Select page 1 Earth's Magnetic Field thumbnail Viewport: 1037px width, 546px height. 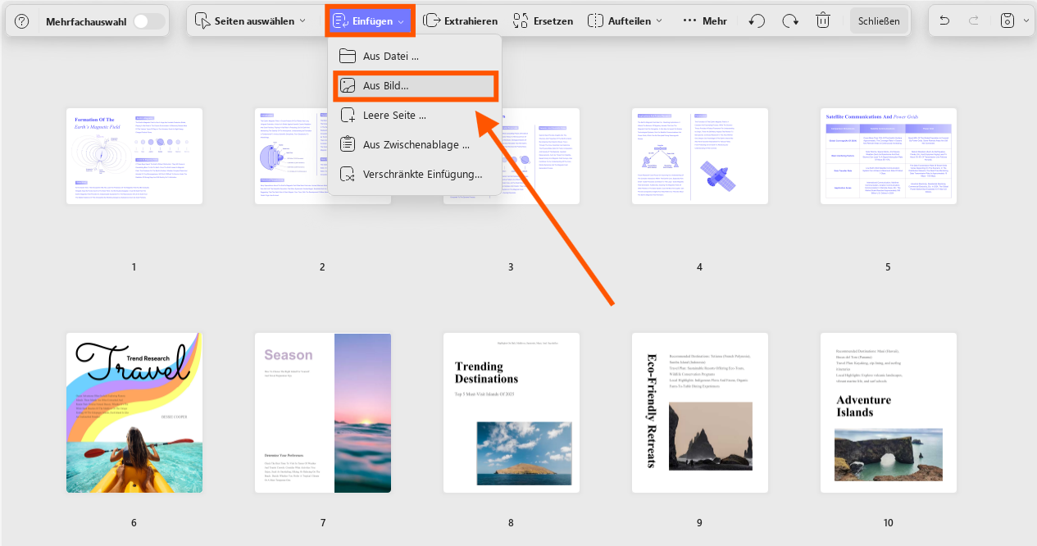pos(134,156)
